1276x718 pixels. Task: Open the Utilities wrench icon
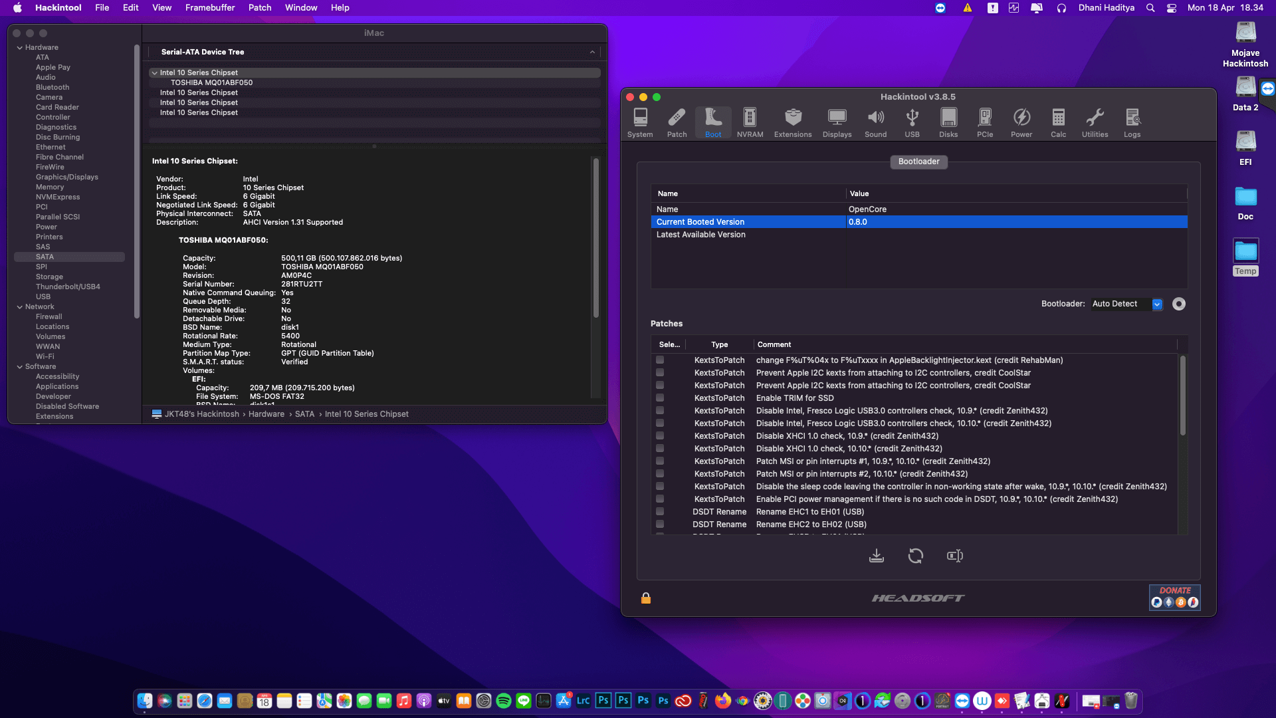pos(1095,123)
